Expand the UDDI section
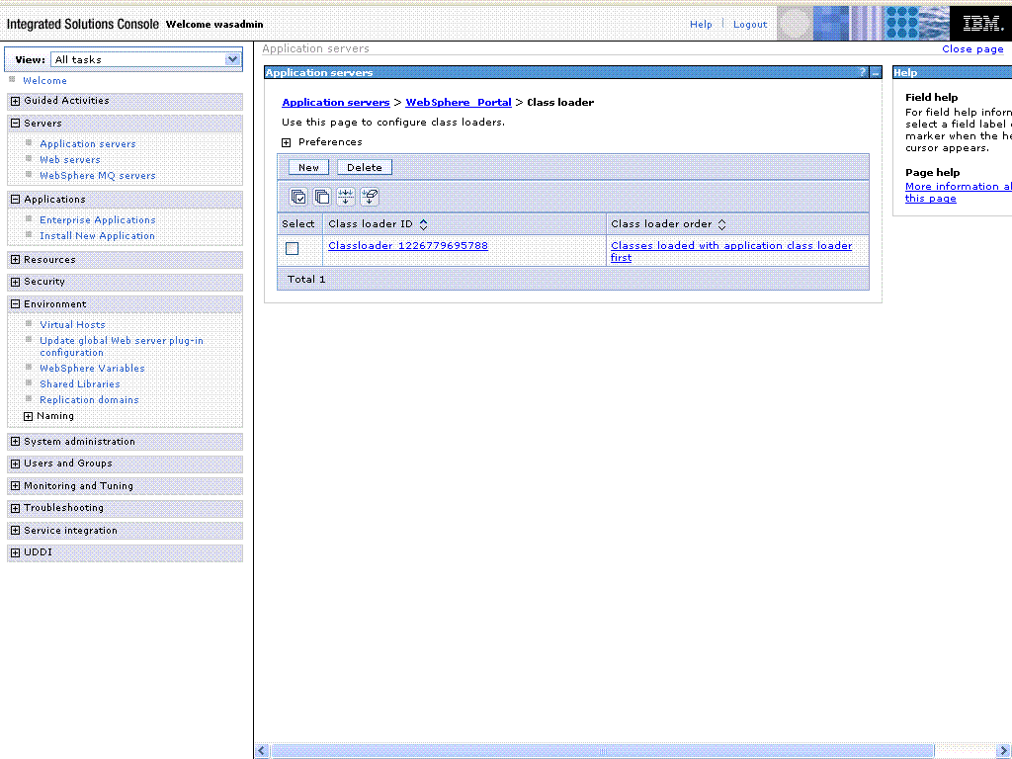The image size is (1012, 759). pos(16,552)
